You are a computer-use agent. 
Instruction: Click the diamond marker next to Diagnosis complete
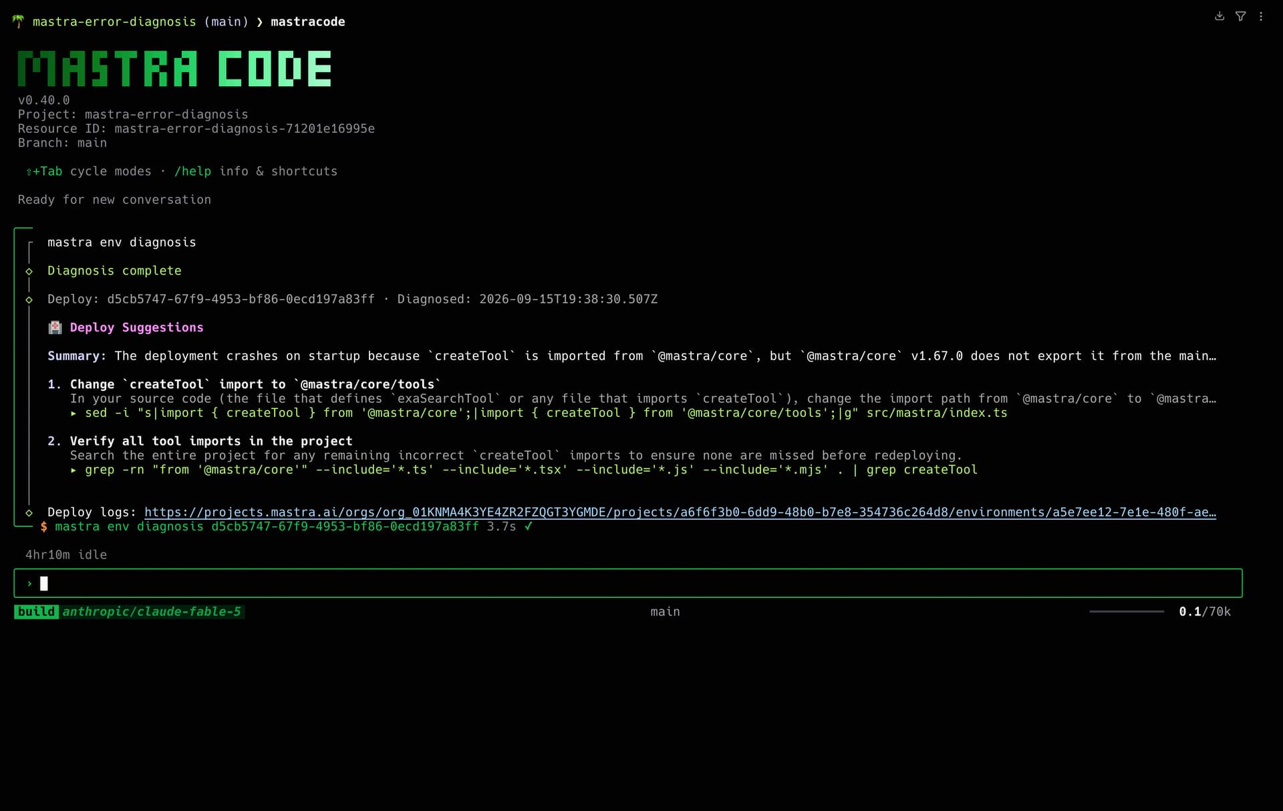[29, 271]
